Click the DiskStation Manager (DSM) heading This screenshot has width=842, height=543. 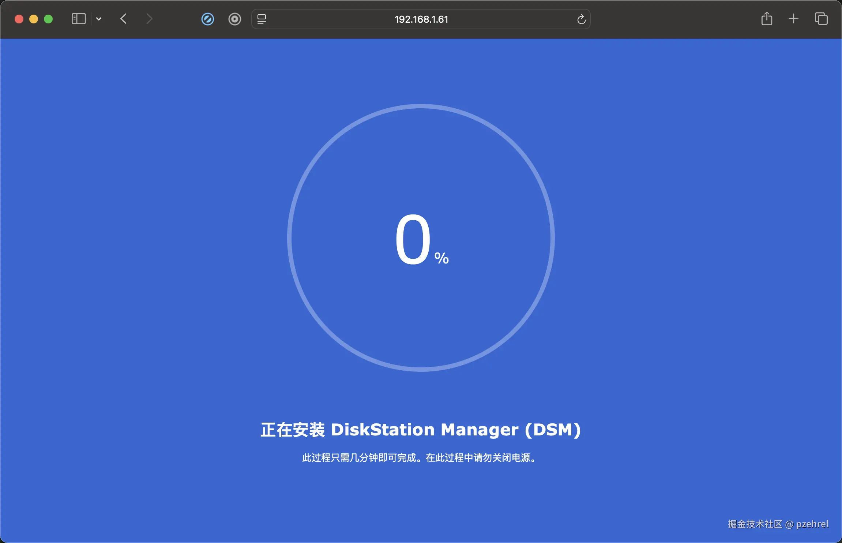pyautogui.click(x=421, y=430)
